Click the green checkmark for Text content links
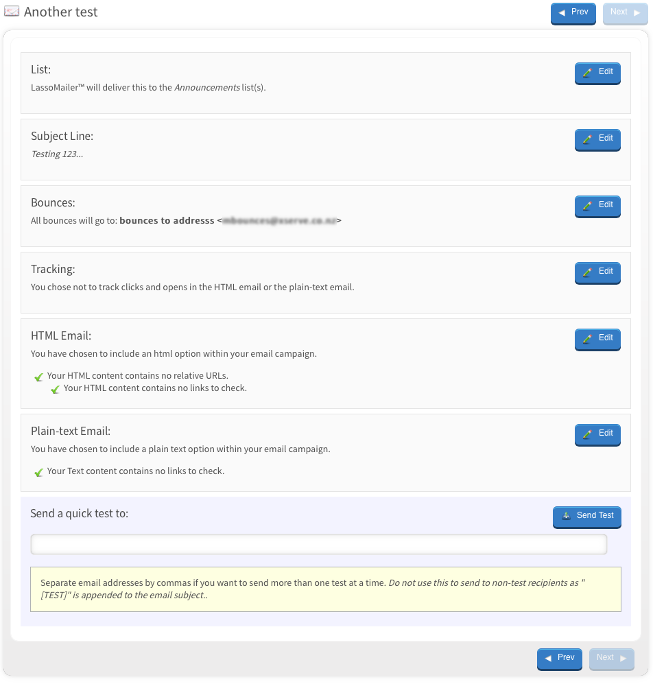653x684 pixels. coord(39,473)
